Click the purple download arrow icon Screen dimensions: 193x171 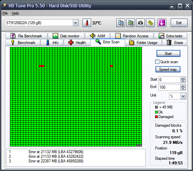pos(162,23)
